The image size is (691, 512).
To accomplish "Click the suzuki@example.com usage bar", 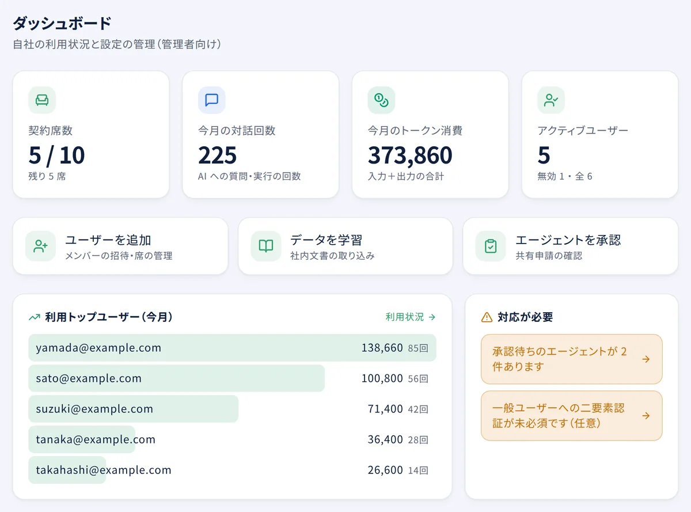I will 134,409.
